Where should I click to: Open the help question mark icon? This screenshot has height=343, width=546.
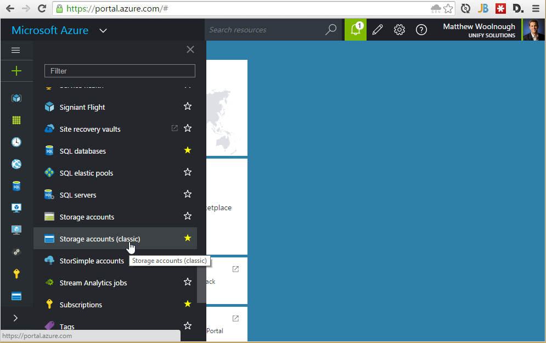pyautogui.click(x=421, y=30)
